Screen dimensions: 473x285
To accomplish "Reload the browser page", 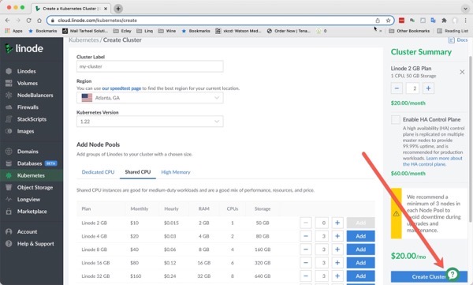I will click(x=28, y=21).
